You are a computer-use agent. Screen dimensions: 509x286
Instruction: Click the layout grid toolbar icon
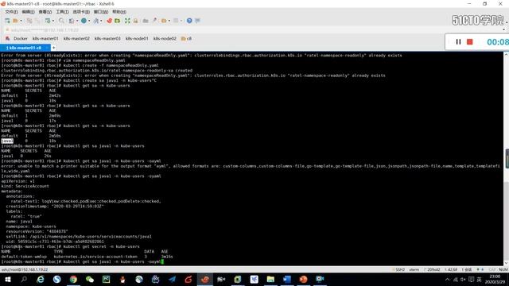[x=176, y=21]
